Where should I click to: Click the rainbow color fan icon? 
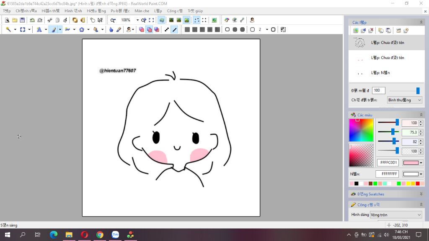227,20
